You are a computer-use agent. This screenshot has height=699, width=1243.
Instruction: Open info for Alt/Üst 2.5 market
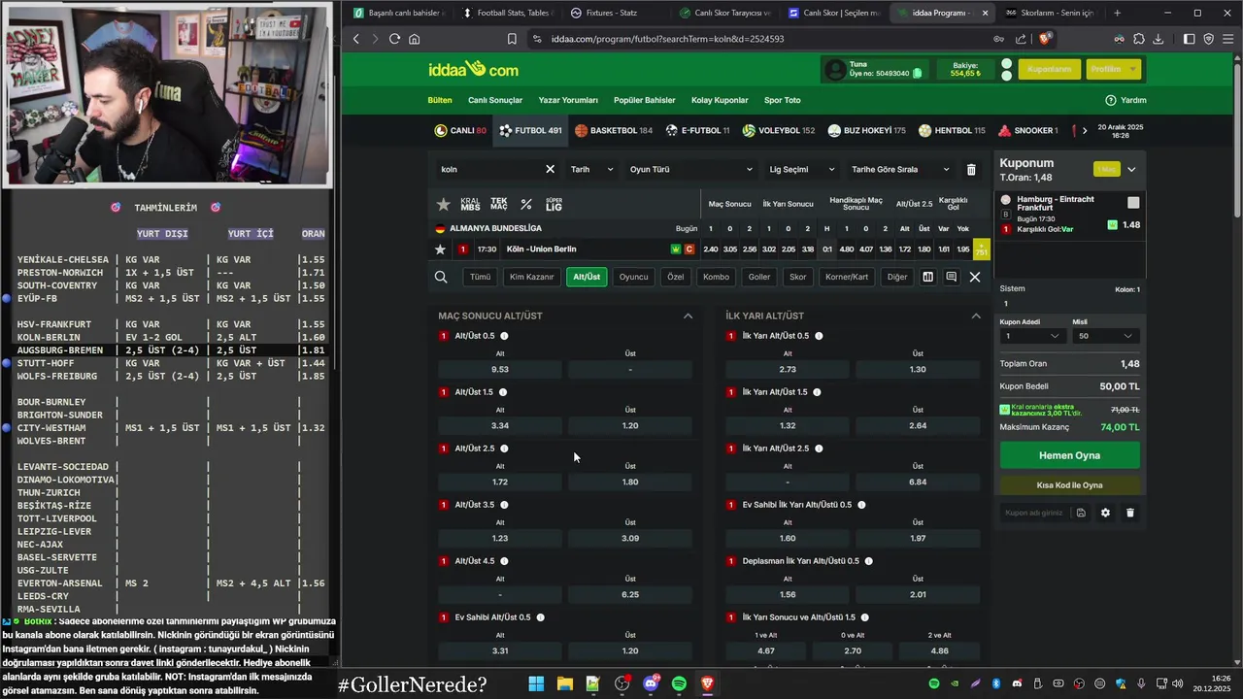click(x=504, y=449)
